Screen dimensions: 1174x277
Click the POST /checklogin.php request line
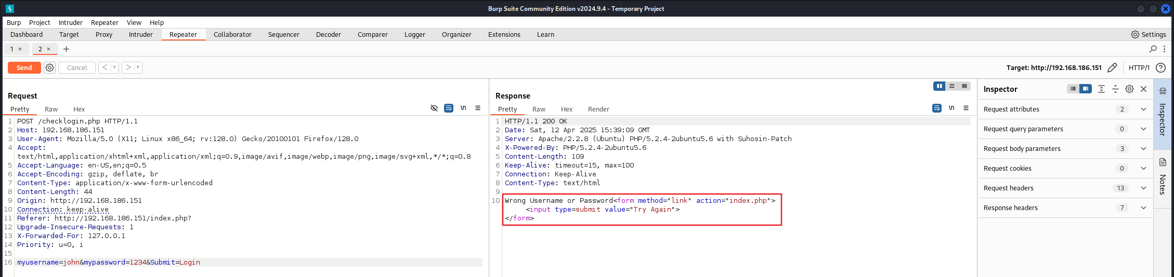click(77, 121)
